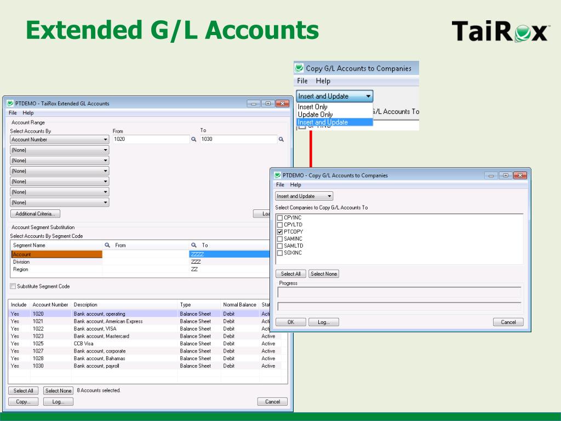Open Help menu in Extended GL Accounts window
The height and width of the screenshot is (421, 561).
[28, 113]
